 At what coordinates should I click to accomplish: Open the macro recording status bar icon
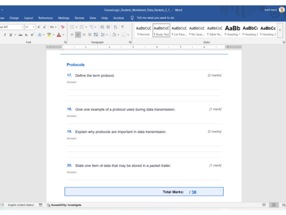pos(41,205)
